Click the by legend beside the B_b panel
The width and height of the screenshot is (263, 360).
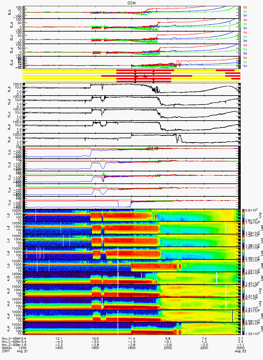pyautogui.click(x=245, y=11)
